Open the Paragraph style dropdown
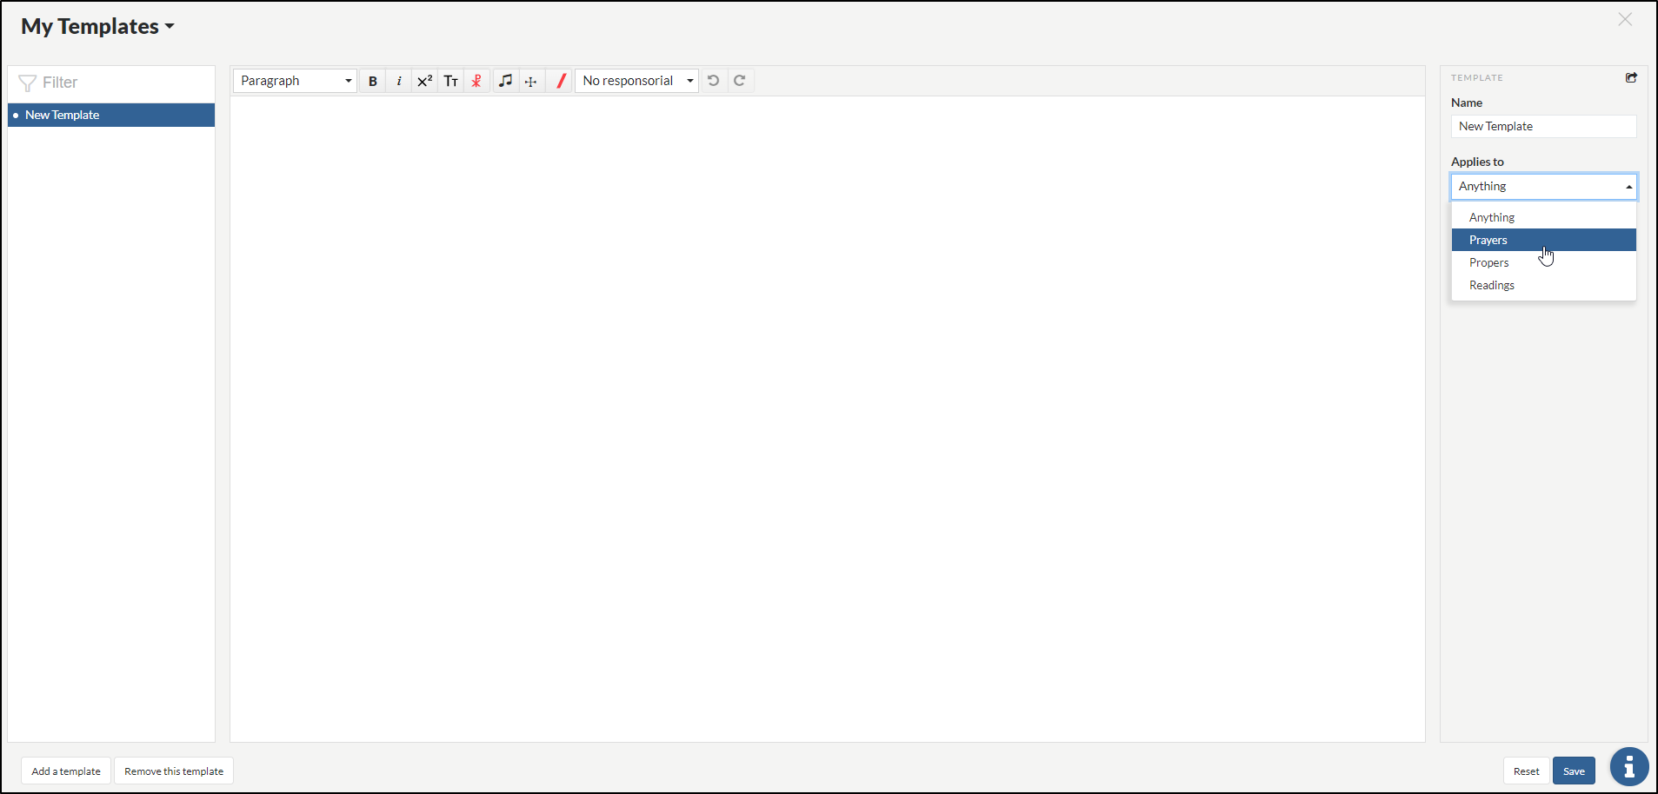 [295, 81]
